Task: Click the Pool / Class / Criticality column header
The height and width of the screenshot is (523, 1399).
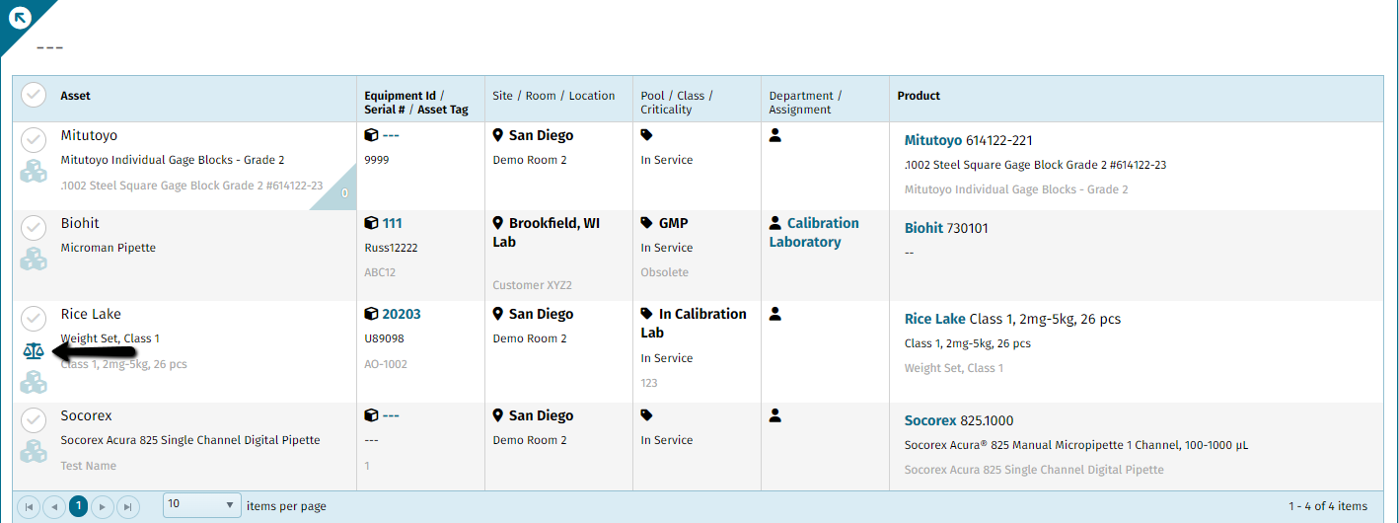Action: tap(677, 103)
